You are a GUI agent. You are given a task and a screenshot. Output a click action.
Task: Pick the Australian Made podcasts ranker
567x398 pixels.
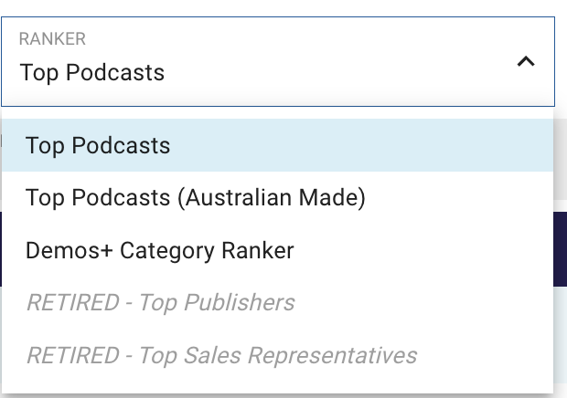pyautogui.click(x=196, y=197)
